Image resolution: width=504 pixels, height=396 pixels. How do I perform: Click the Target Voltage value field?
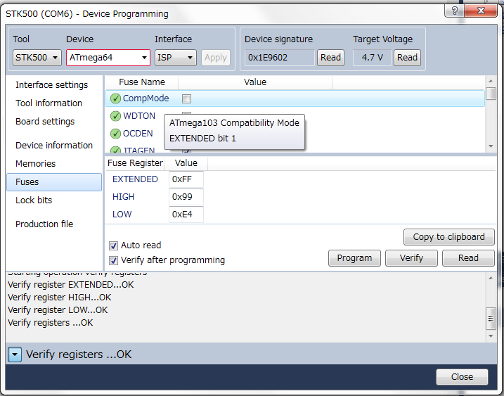pos(372,58)
